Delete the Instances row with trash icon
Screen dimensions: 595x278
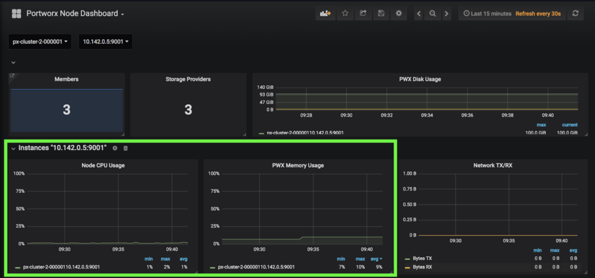126,148
